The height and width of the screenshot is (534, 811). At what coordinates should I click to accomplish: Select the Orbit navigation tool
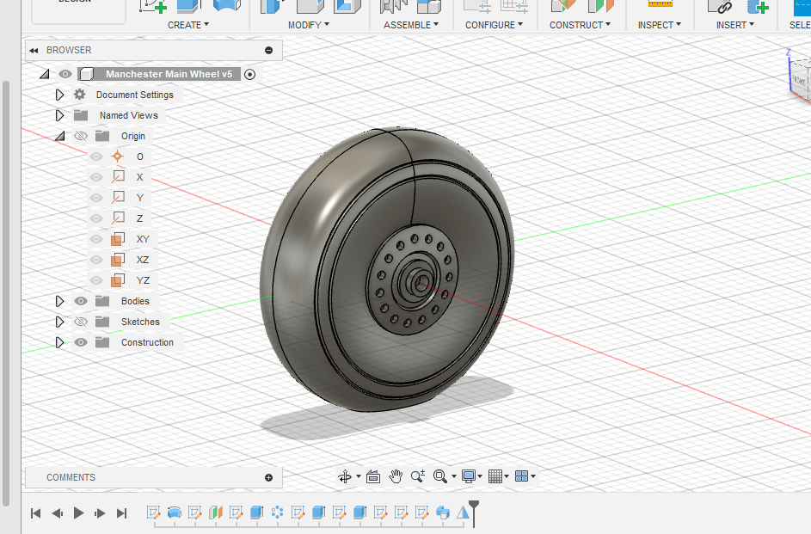pyautogui.click(x=345, y=476)
